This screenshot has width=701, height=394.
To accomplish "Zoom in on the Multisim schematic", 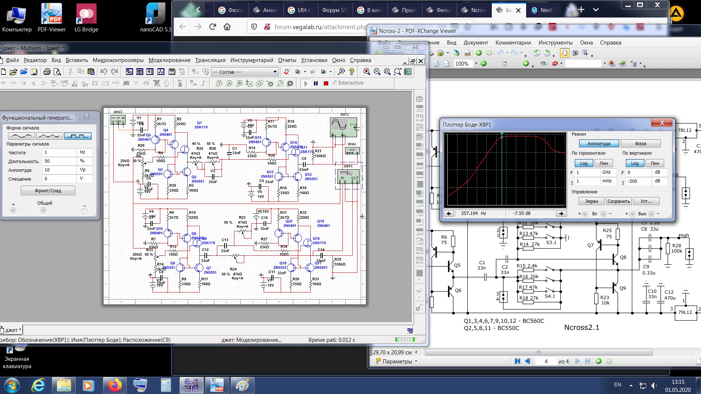I will coord(367,72).
